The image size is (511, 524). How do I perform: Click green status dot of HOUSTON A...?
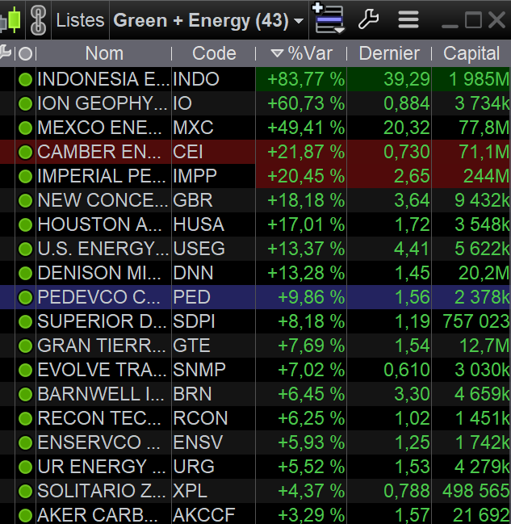click(x=25, y=225)
